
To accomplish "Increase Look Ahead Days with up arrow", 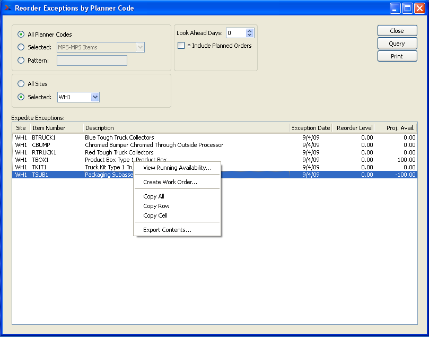I will [x=250, y=31].
